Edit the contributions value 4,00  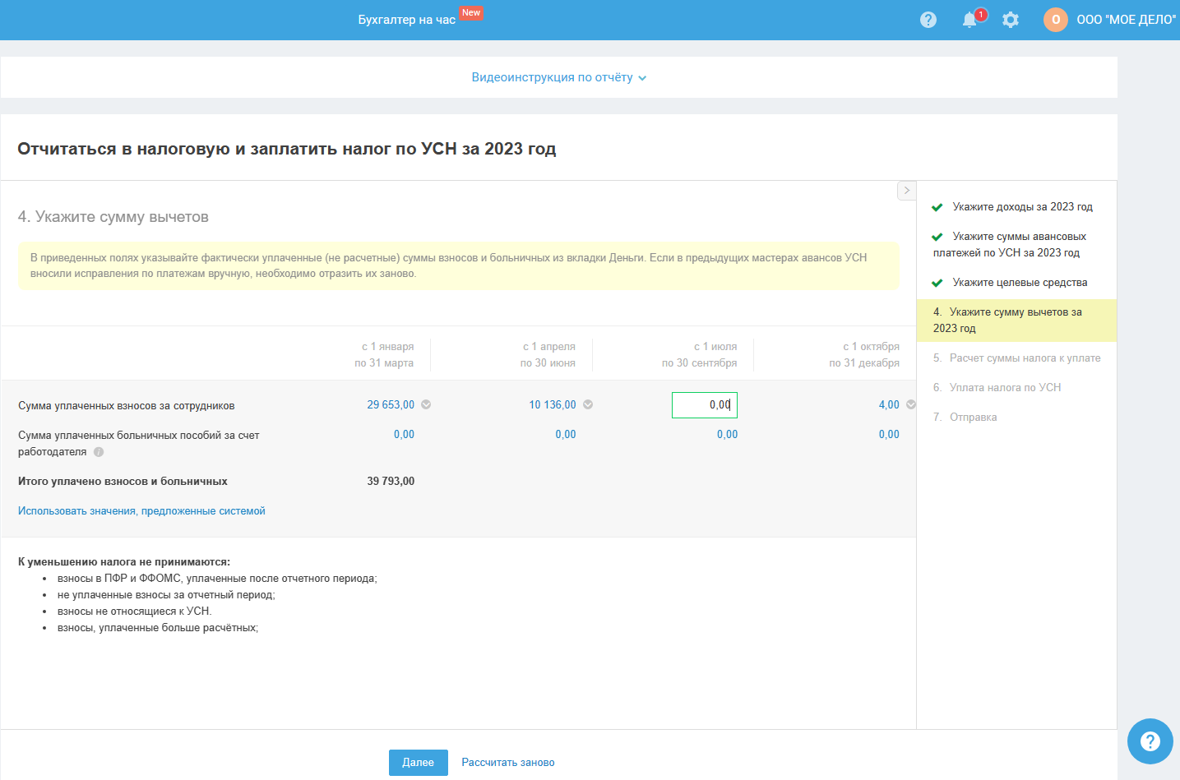(x=889, y=405)
